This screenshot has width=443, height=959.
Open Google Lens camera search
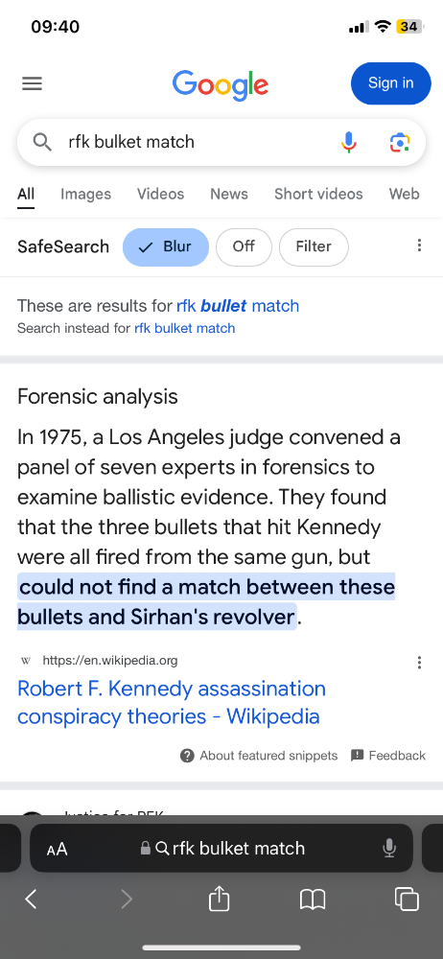(399, 142)
